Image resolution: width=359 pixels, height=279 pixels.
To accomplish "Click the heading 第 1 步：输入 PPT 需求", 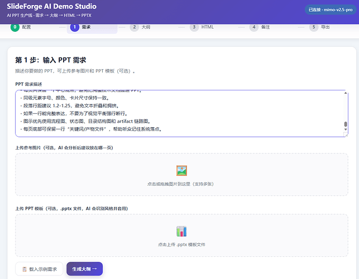I will click(x=51, y=60).
